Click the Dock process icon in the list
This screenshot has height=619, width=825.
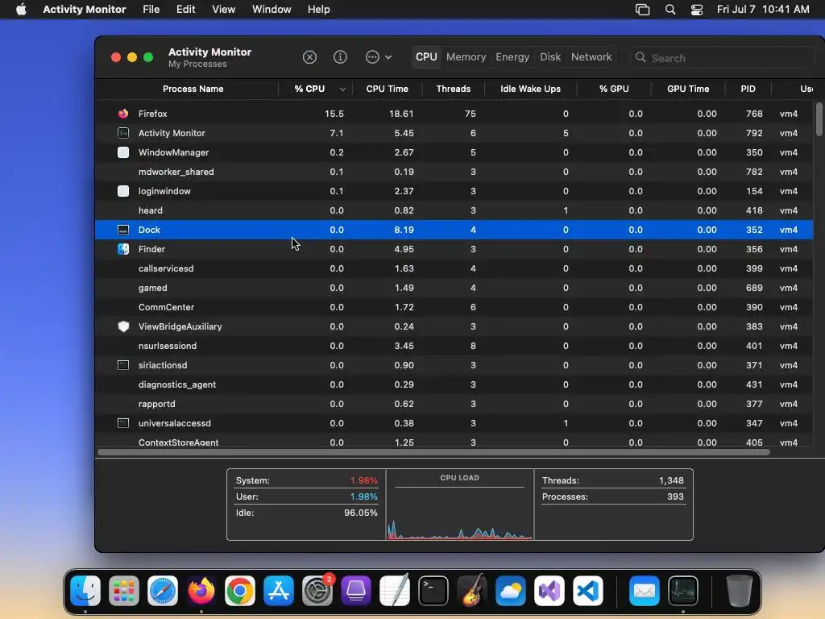pyautogui.click(x=123, y=230)
